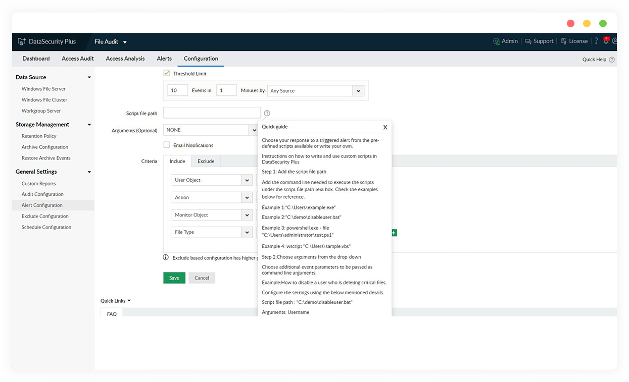
Task: Click the License document icon
Action: [564, 41]
